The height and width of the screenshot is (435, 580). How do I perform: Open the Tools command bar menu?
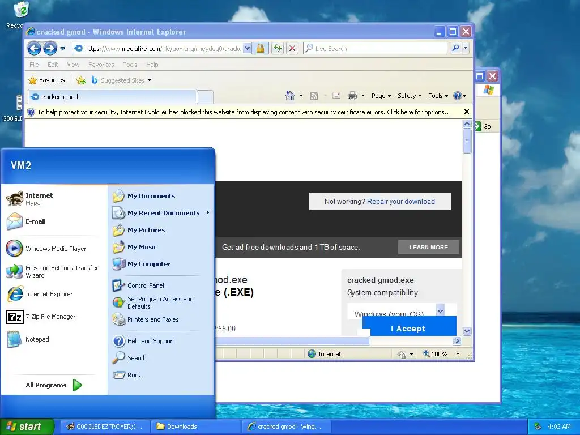tap(438, 96)
